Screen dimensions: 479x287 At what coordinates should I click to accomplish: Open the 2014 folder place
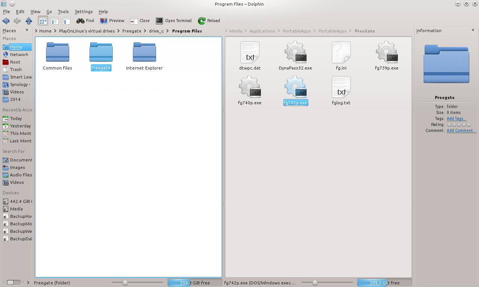coord(16,99)
